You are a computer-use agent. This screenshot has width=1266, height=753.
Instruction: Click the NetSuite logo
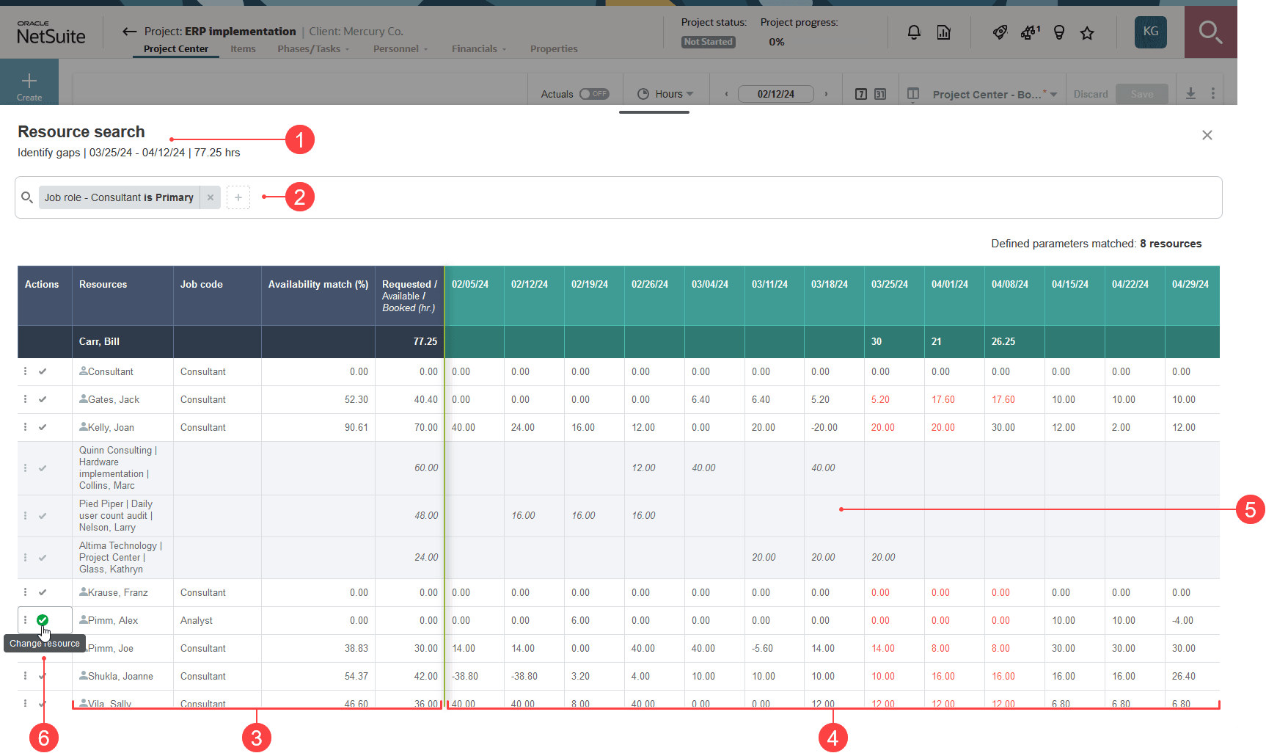tap(51, 33)
